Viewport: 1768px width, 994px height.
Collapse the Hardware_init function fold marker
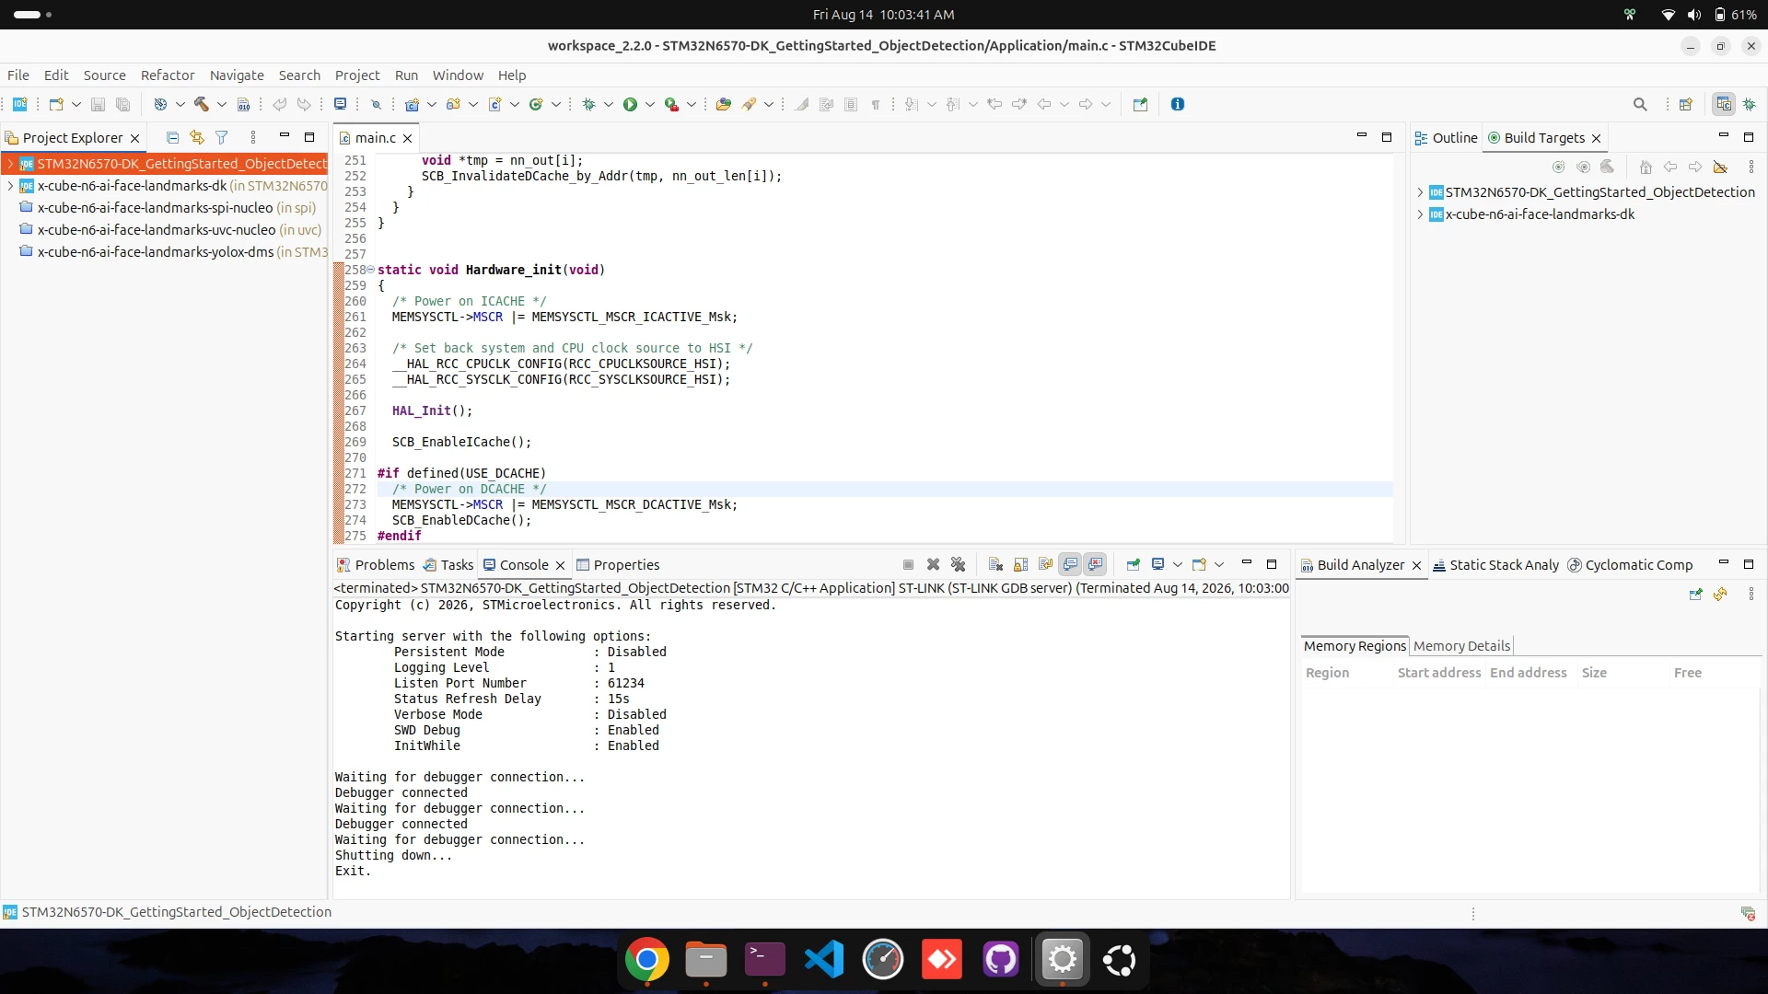371,270
